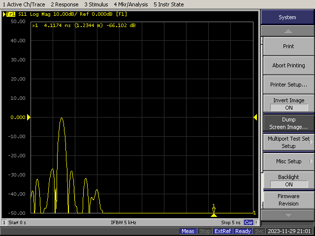Click the marker 1 readout text
315x236 pixels.
(x=84, y=26)
